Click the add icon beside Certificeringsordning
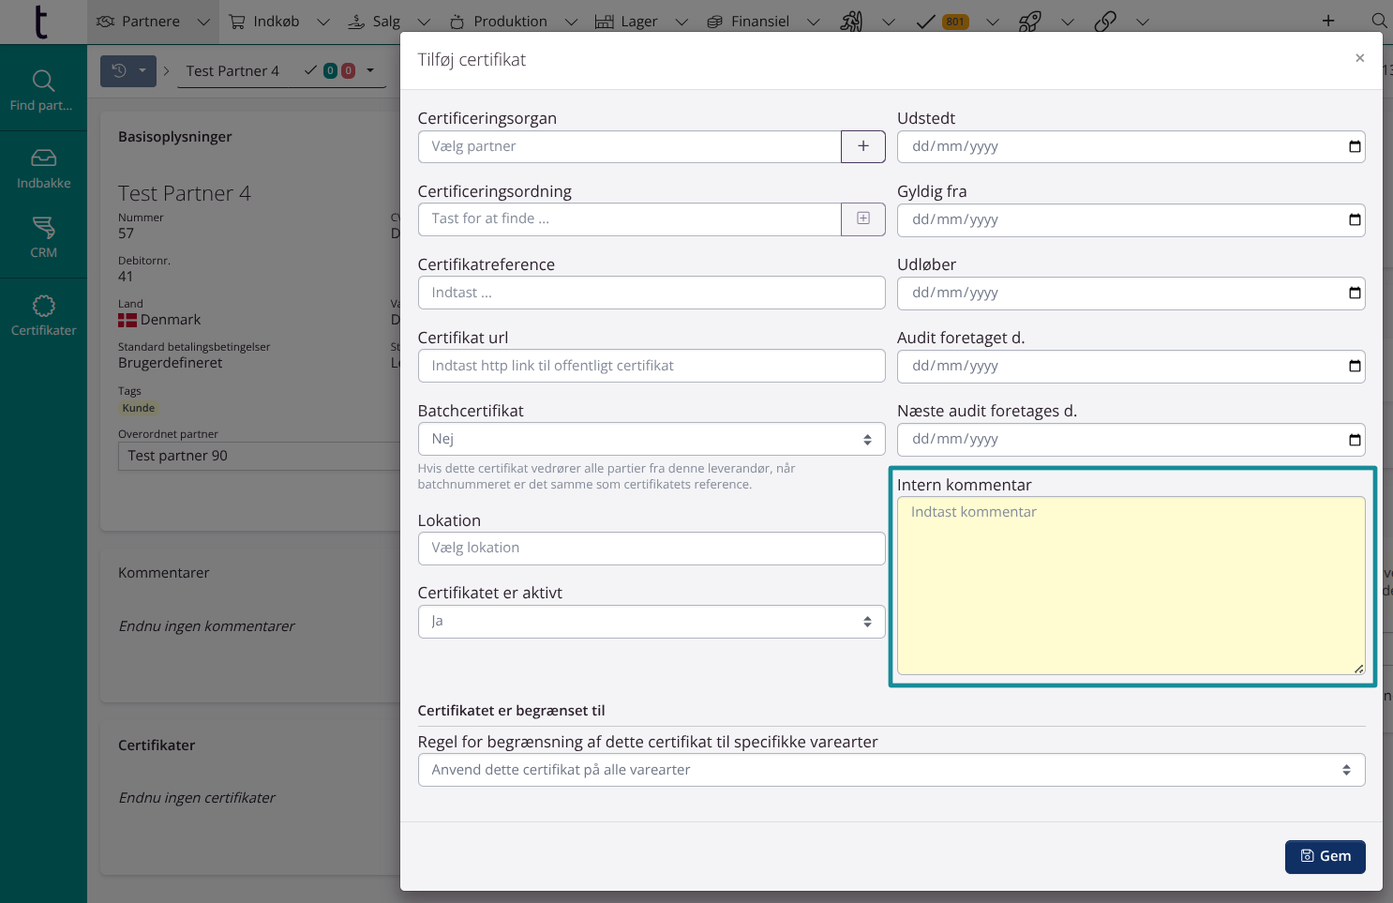Image resolution: width=1393 pixels, height=903 pixels. [862, 219]
